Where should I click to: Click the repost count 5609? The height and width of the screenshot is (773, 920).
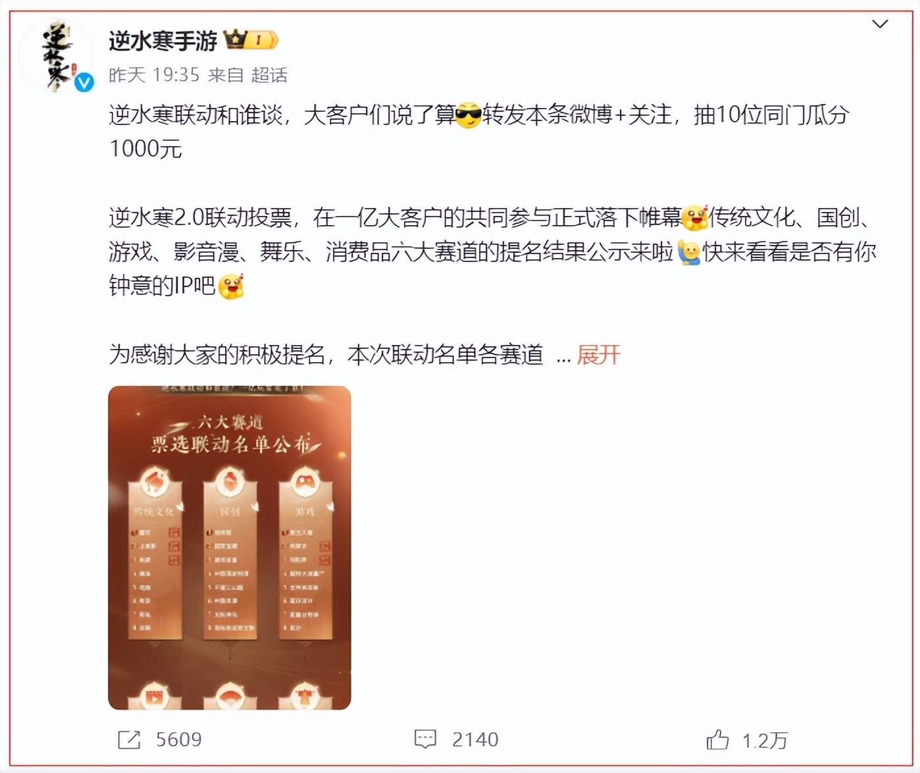[x=178, y=739]
